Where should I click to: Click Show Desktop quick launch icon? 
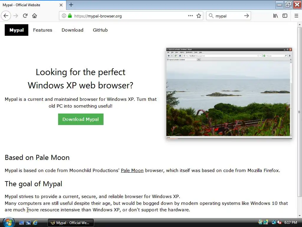[21, 223]
